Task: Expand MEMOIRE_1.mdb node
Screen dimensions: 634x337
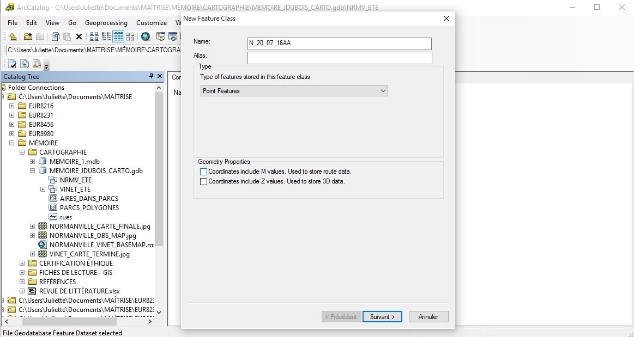Action: [x=32, y=162]
